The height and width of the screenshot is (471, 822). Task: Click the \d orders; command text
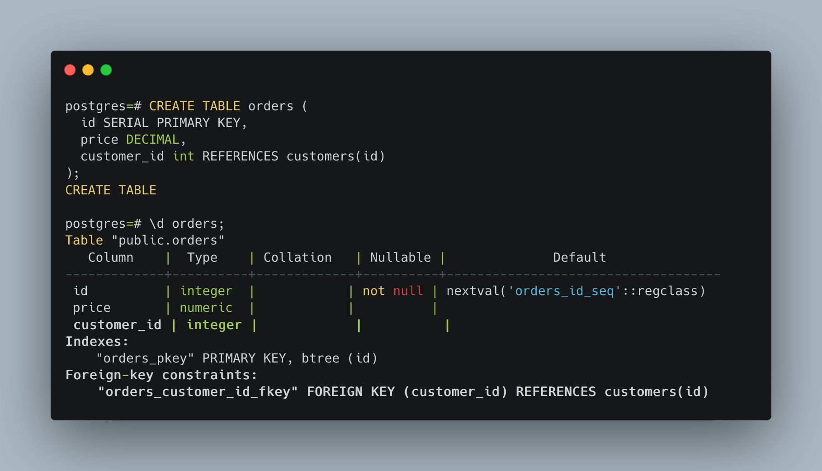coord(187,224)
